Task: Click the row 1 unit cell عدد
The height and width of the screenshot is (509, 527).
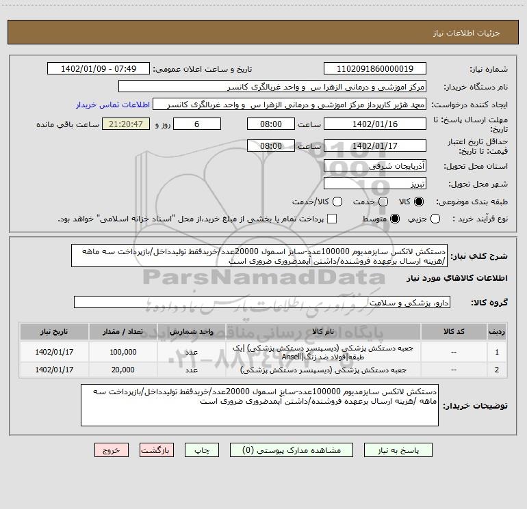Action: (x=191, y=352)
